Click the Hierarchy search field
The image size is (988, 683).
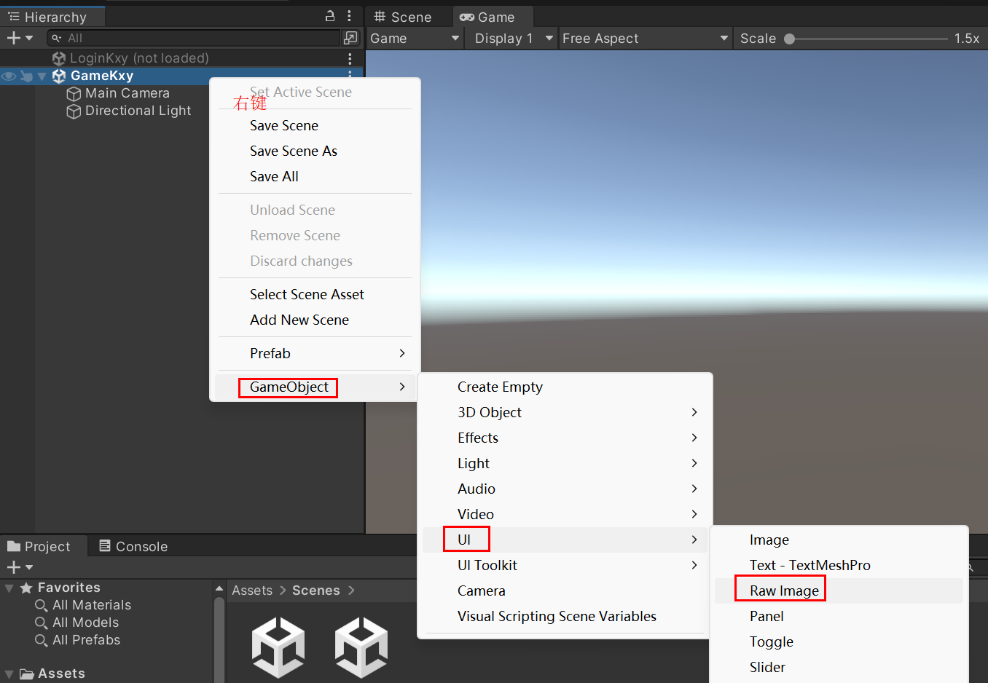tap(197, 38)
